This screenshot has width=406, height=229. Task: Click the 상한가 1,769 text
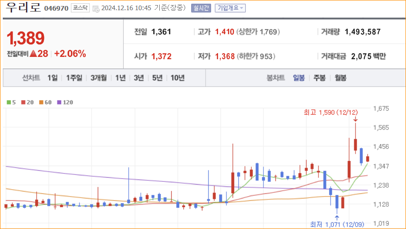pos(258,32)
